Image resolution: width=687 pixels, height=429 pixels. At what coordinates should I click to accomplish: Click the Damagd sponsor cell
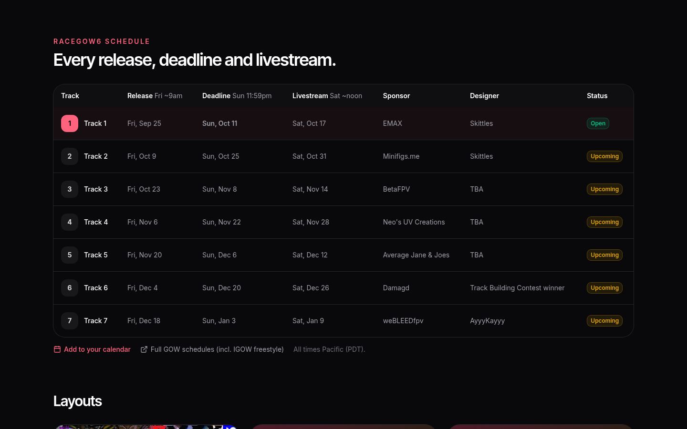tap(396, 288)
